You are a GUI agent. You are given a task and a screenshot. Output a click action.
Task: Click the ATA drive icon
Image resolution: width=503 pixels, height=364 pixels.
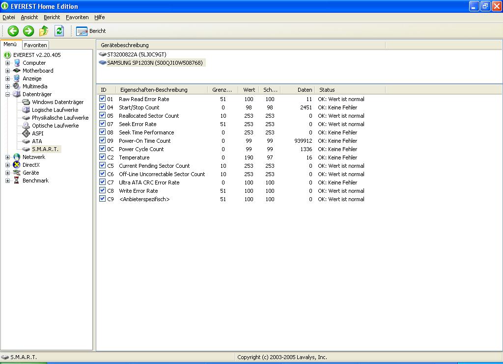26,141
